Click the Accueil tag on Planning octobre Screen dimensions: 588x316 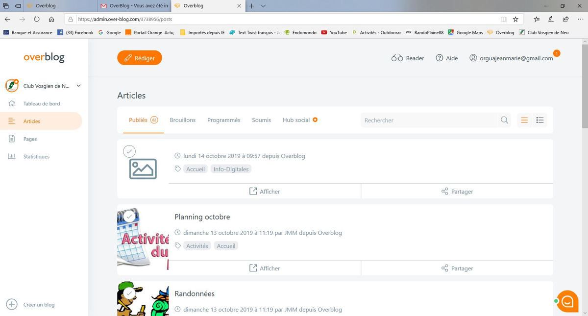pyautogui.click(x=226, y=246)
